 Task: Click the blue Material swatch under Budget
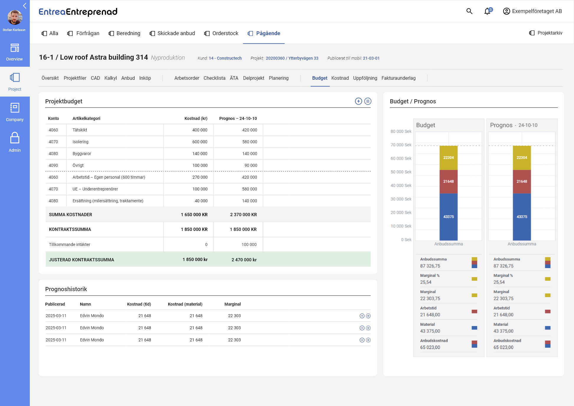pyautogui.click(x=474, y=328)
